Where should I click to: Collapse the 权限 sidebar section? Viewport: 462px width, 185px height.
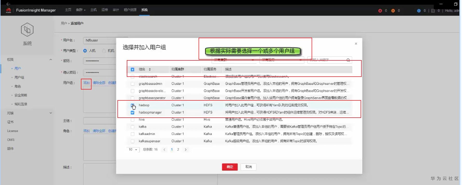pyautogui.click(x=51, y=60)
